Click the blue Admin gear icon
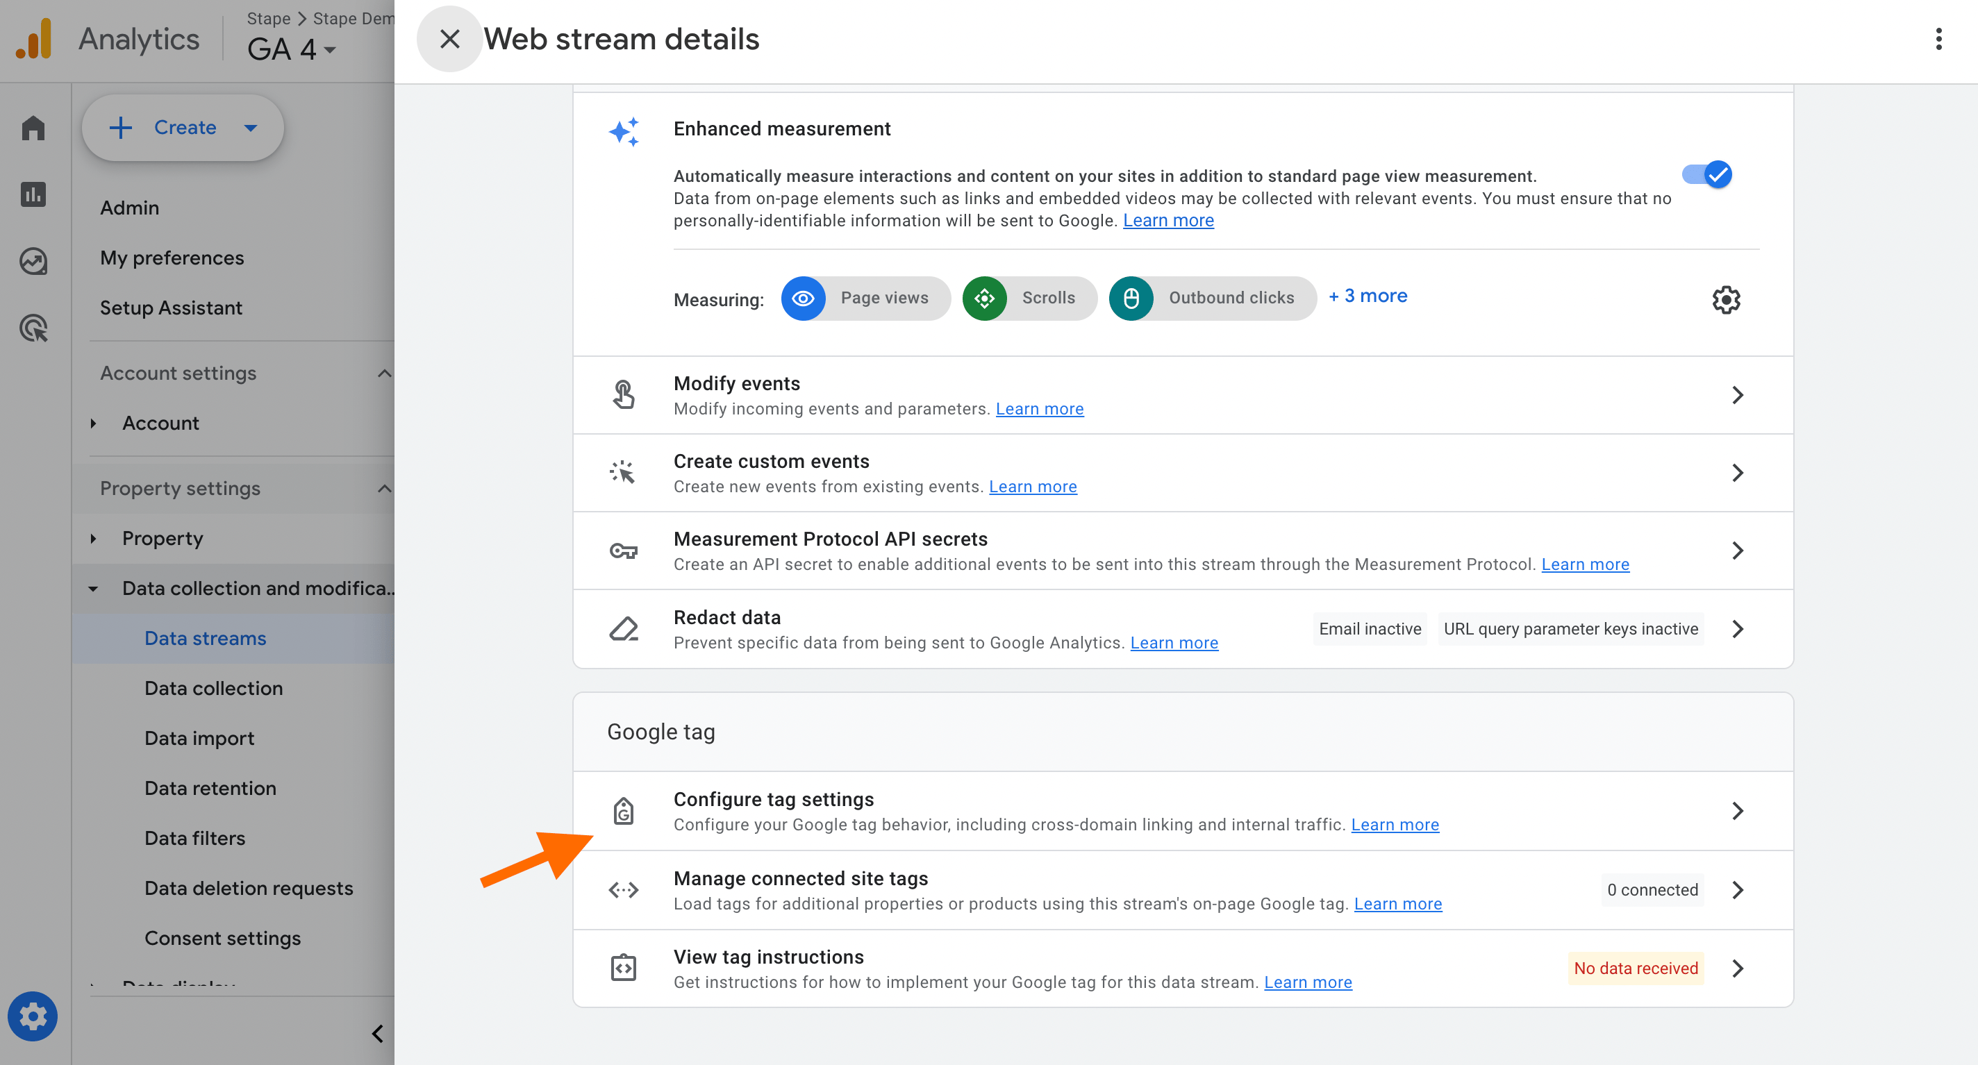Viewport: 1978px width, 1065px height. pos(33,1016)
